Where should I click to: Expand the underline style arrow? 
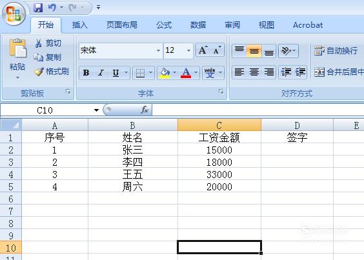pyautogui.click(x=126, y=73)
